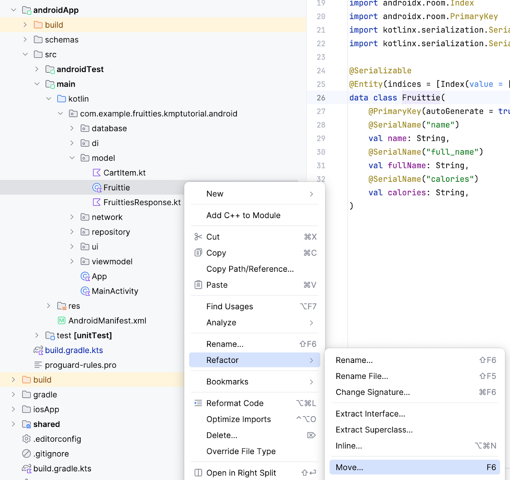The image size is (510, 480).
Task: Click the Gradle icon beside androidApp build.gradle.kts
Action: (x=38, y=350)
